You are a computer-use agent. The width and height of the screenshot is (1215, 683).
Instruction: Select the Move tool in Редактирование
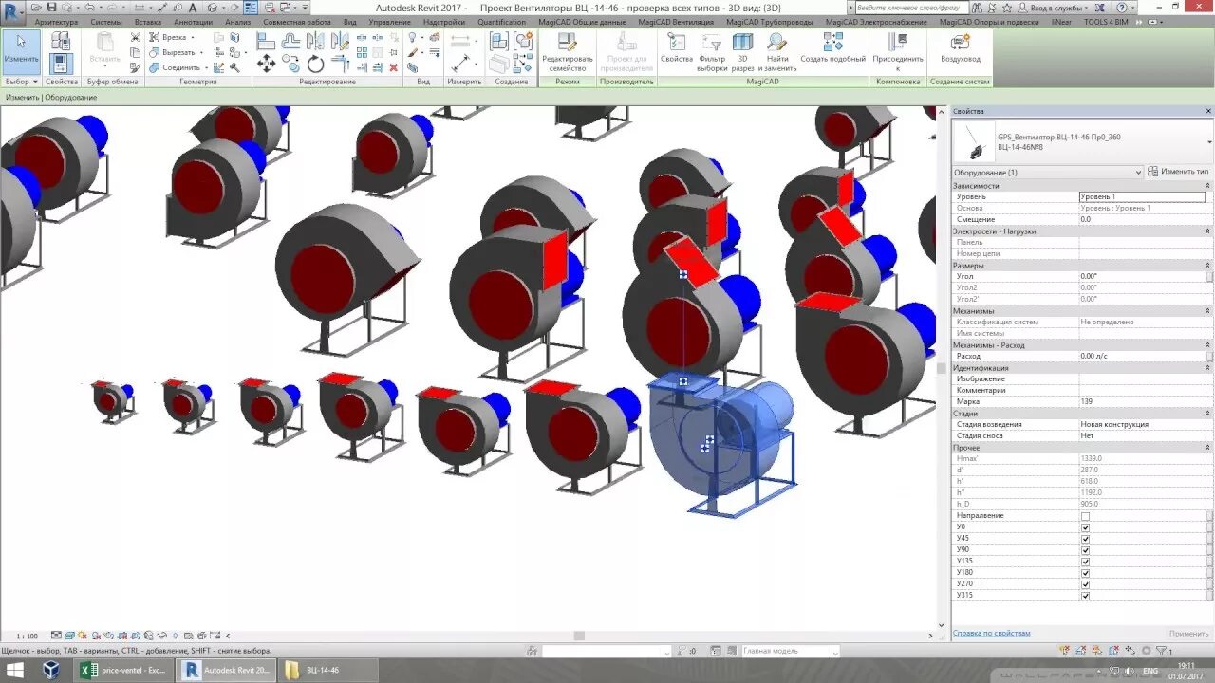tap(267, 65)
